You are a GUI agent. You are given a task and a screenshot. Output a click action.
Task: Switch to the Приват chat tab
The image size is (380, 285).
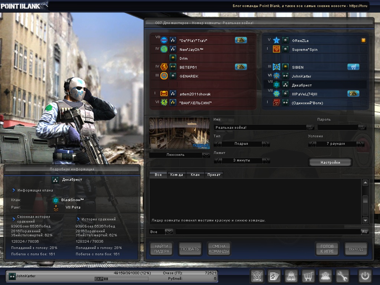tap(214, 175)
